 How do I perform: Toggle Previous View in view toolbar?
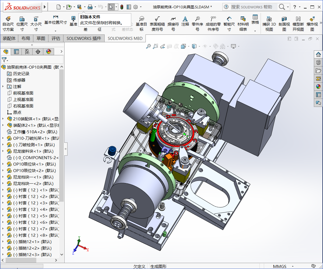point(162,46)
